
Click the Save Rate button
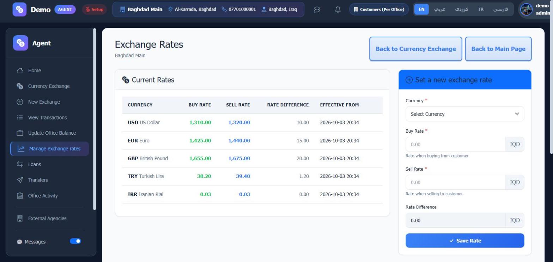[x=465, y=240]
